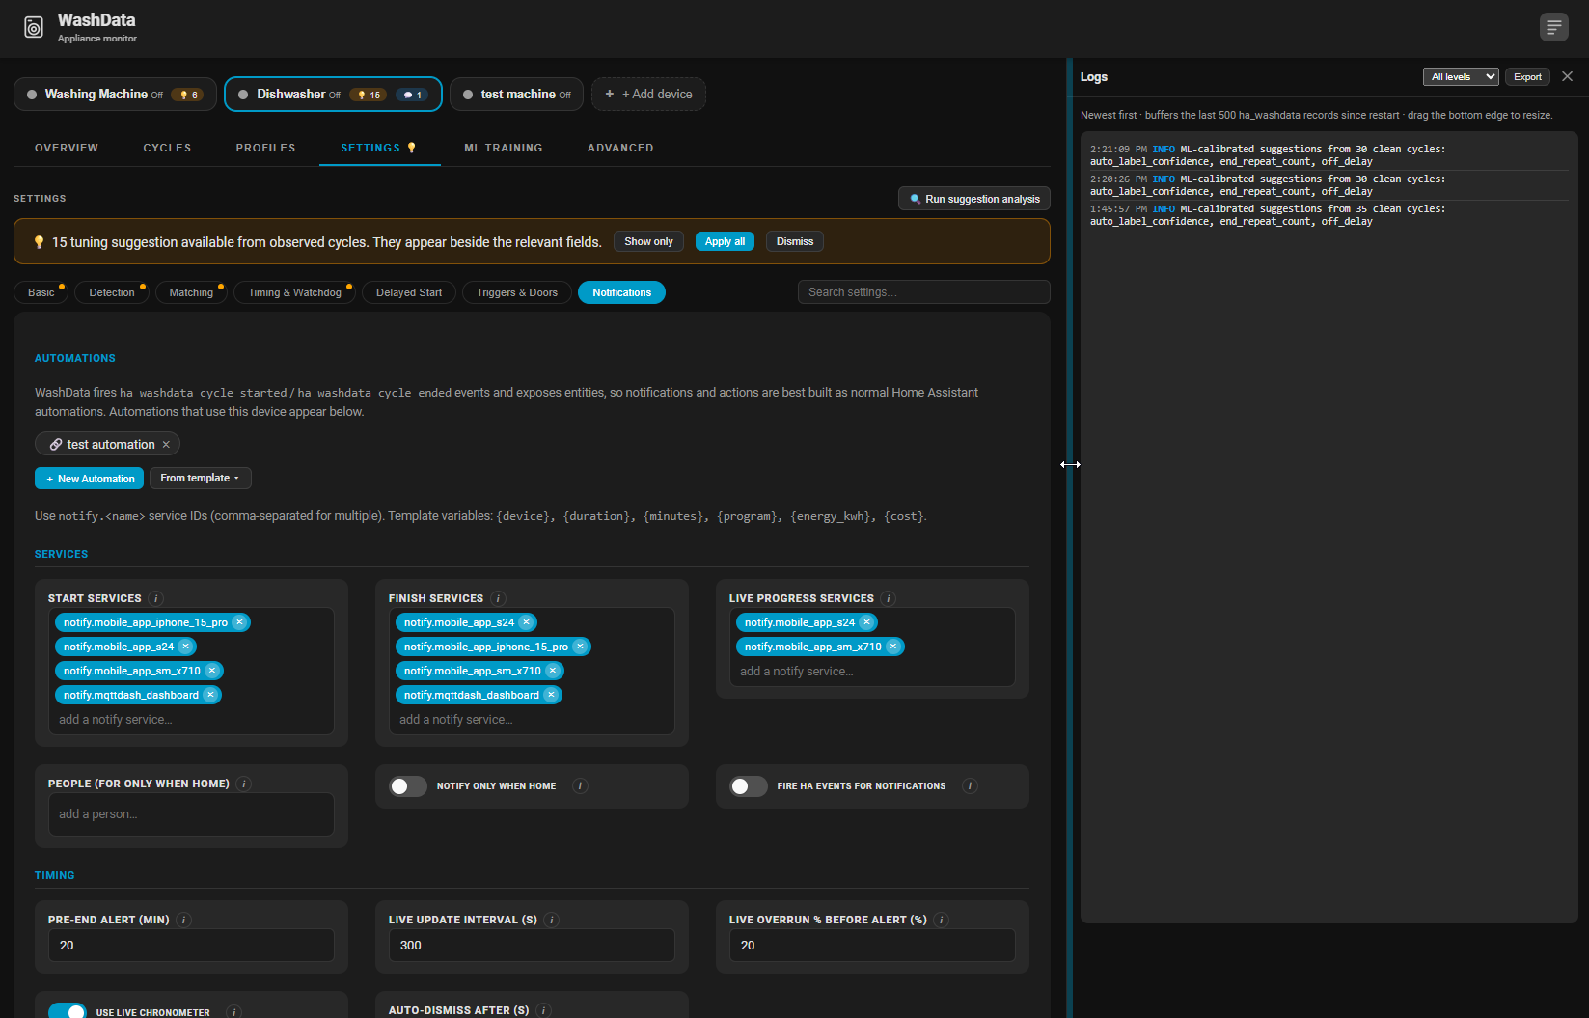The width and height of the screenshot is (1589, 1018).
Task: Remove notify.mqttdash_dashboard from Finish Services
Action: tap(551, 695)
